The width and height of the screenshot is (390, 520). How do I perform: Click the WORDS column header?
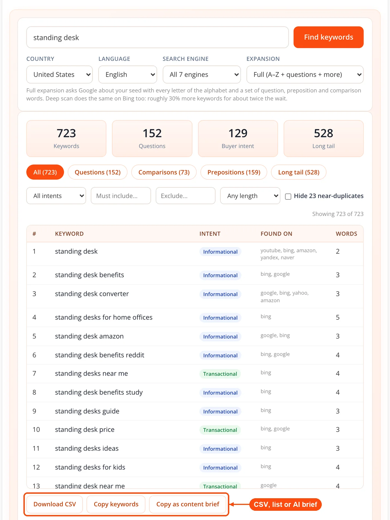click(346, 234)
